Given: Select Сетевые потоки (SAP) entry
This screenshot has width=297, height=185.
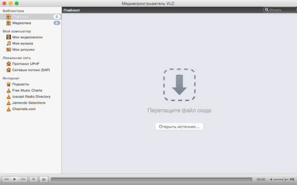Looking at the screenshot, I should (31, 70).
